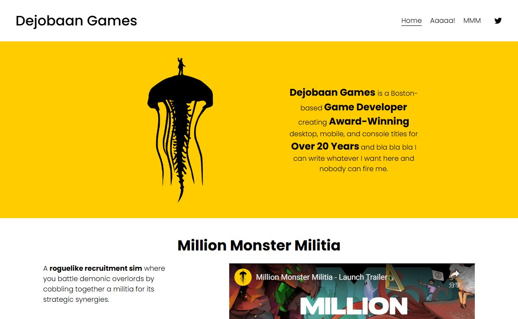Screen dimensions: 518x319
Task: Click the 'Over 20 Years' bold text
Action: [325, 146]
